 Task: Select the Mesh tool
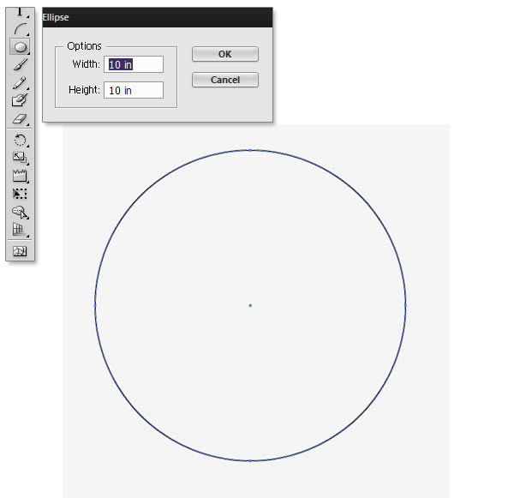20,251
